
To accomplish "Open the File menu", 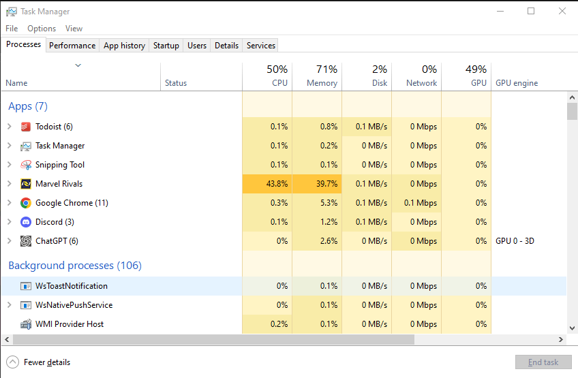I will [x=12, y=29].
